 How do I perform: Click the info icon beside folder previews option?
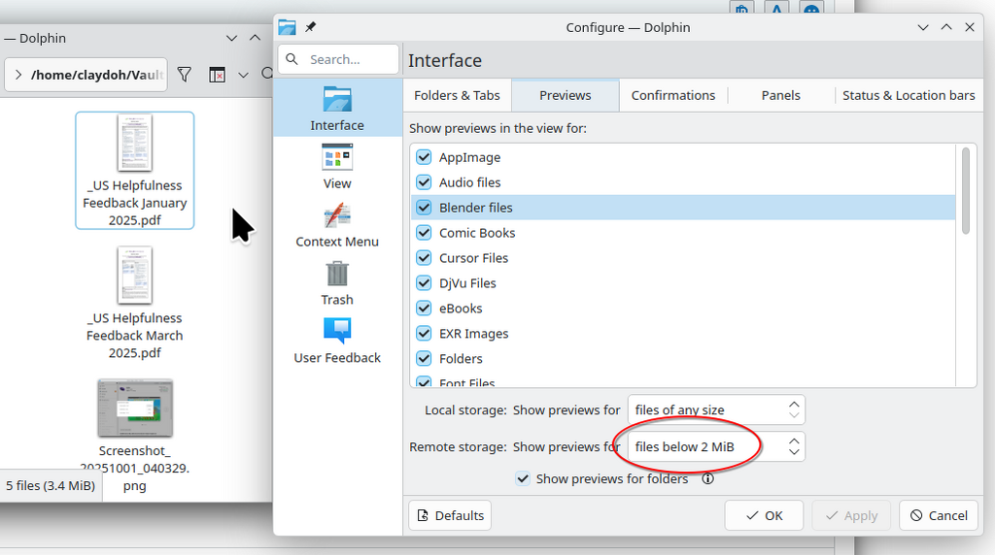coord(708,479)
